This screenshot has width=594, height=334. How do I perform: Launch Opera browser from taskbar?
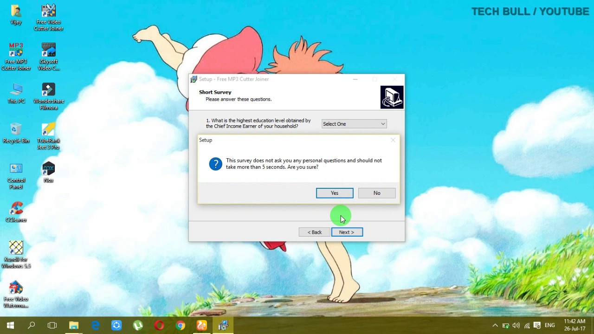coord(159,326)
